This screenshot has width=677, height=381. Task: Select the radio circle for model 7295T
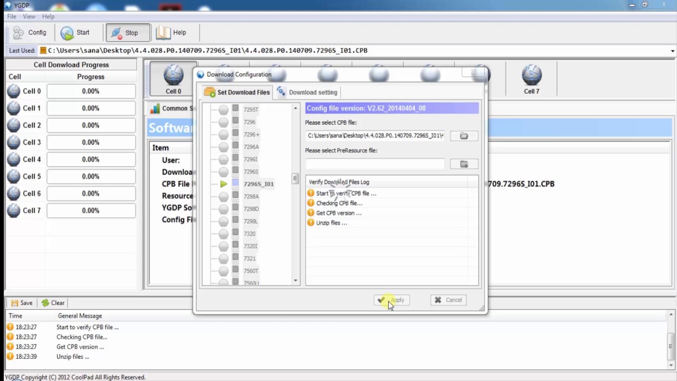(x=224, y=110)
